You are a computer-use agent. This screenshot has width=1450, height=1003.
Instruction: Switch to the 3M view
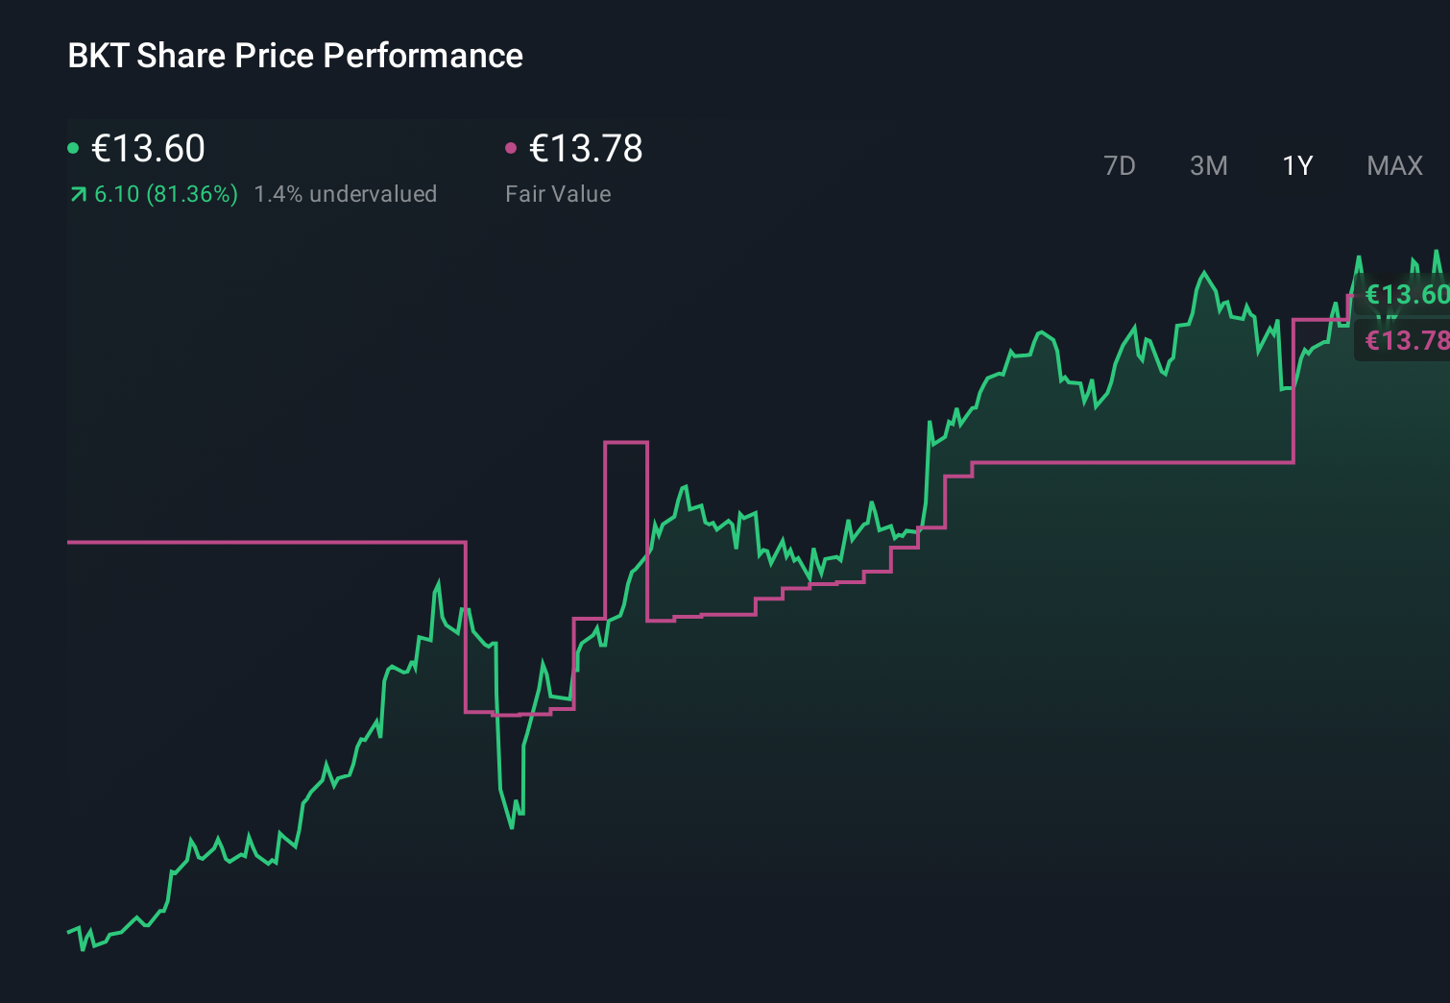tap(1208, 165)
